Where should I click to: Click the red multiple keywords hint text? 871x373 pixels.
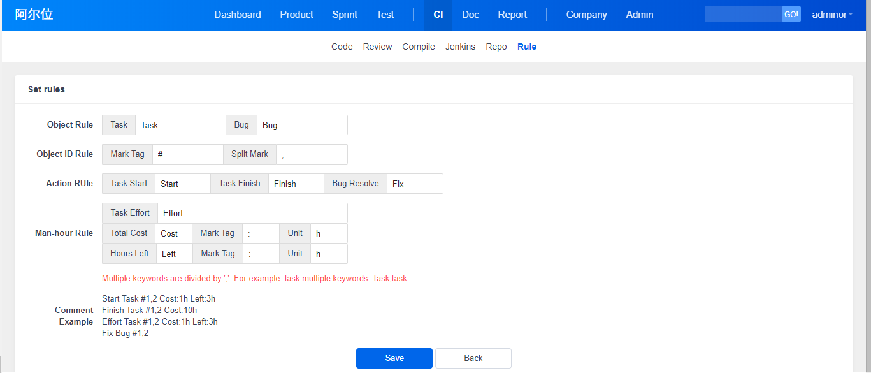(x=255, y=279)
